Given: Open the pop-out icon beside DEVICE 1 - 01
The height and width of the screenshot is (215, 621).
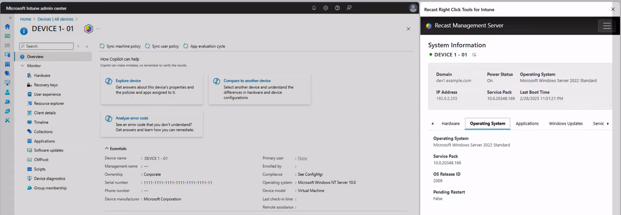Looking at the screenshot, I should pos(474,55).
